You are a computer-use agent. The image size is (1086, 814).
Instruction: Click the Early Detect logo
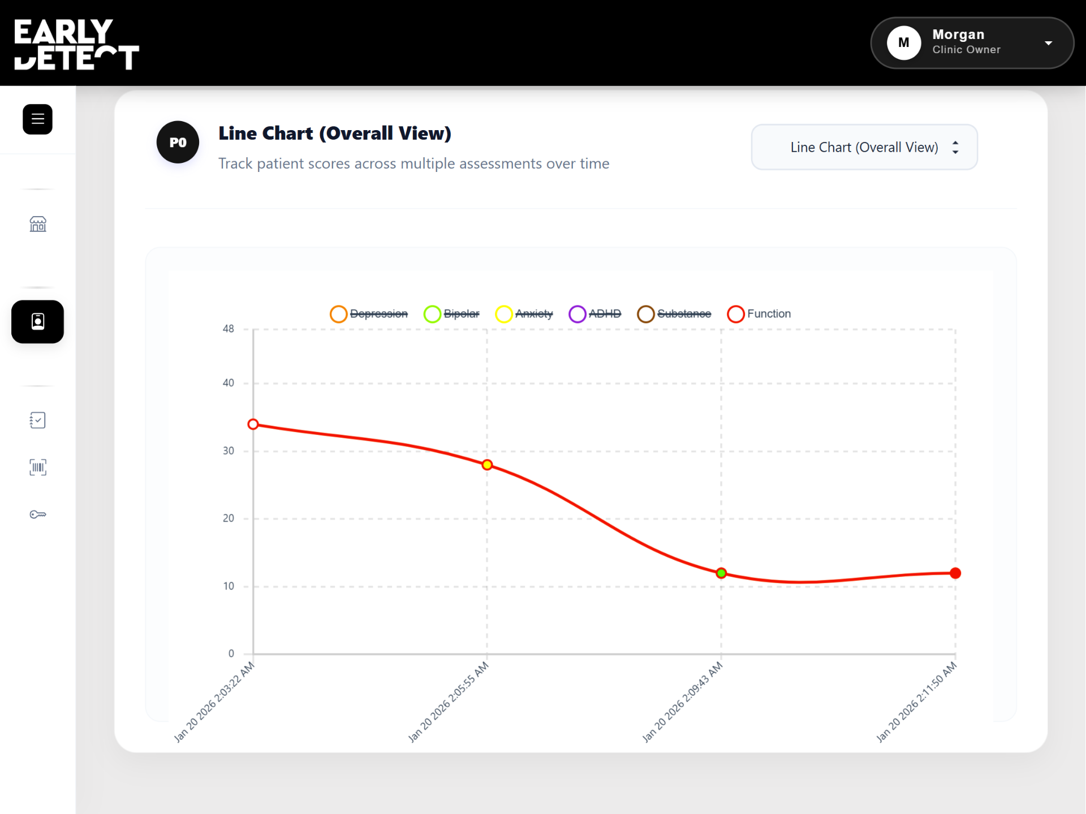pos(76,44)
